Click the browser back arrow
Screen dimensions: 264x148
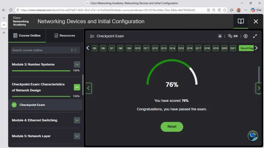click(4, 10)
